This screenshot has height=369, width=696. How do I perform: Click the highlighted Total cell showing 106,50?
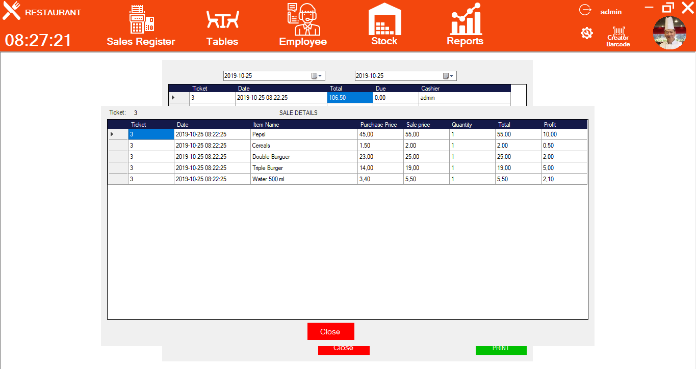pos(350,97)
